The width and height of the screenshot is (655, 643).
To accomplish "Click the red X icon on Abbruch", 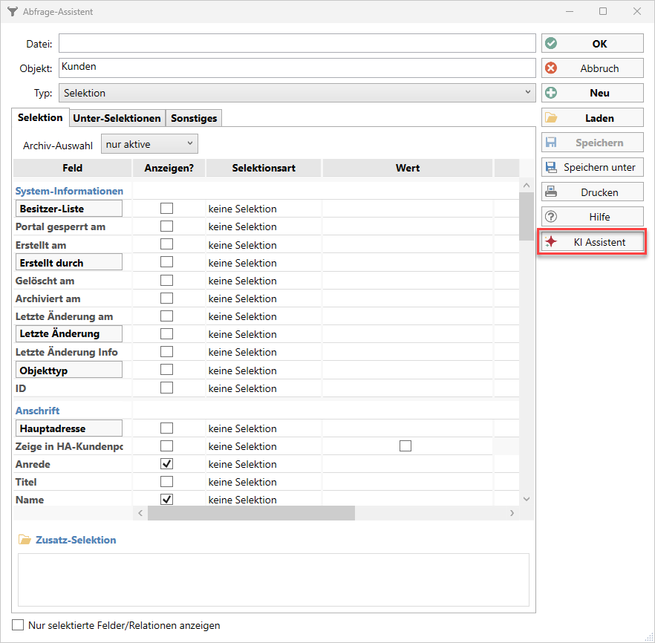I will click(x=551, y=68).
